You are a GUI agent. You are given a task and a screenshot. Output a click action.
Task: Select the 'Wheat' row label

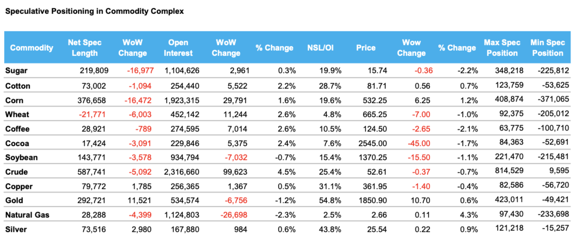[17, 114]
